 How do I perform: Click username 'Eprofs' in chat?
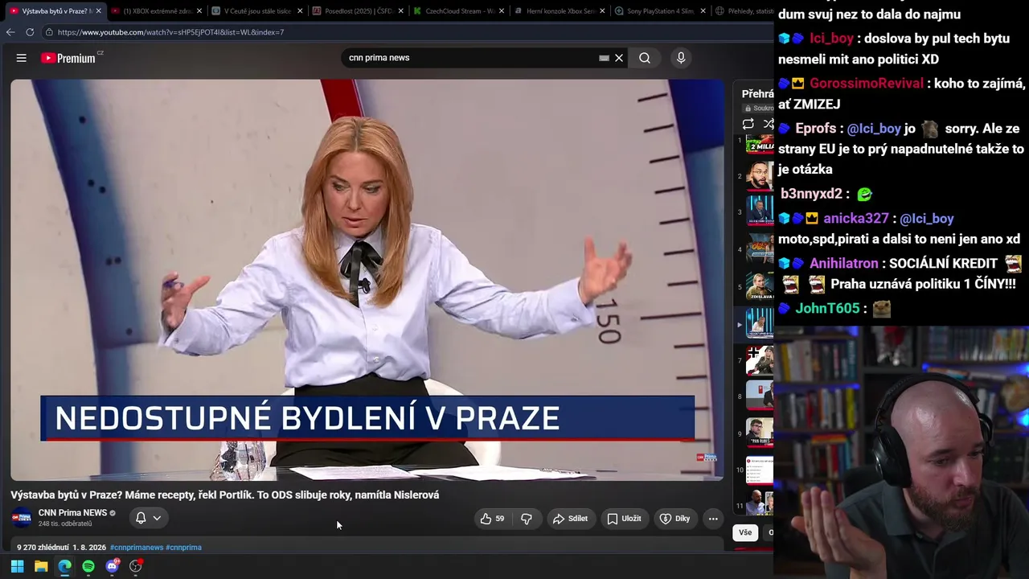tap(815, 129)
